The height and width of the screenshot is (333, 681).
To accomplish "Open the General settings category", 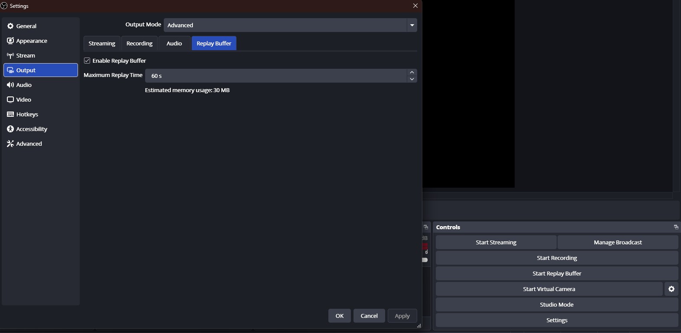I will pos(41,26).
